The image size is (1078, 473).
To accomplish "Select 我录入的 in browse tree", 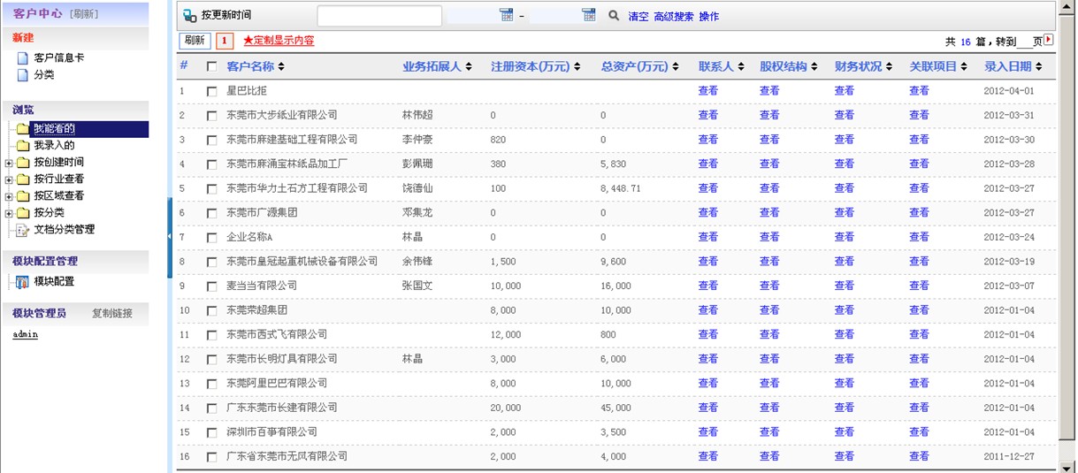I will coord(55,146).
